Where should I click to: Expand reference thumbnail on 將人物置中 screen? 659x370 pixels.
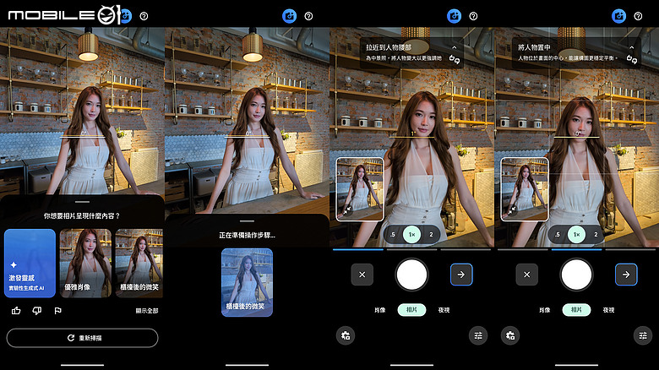tap(525, 189)
